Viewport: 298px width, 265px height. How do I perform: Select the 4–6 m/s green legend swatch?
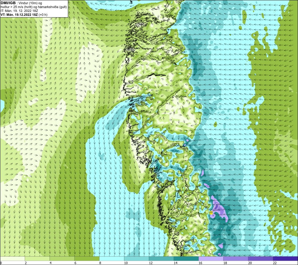pyautogui.click(x=62, y=258)
